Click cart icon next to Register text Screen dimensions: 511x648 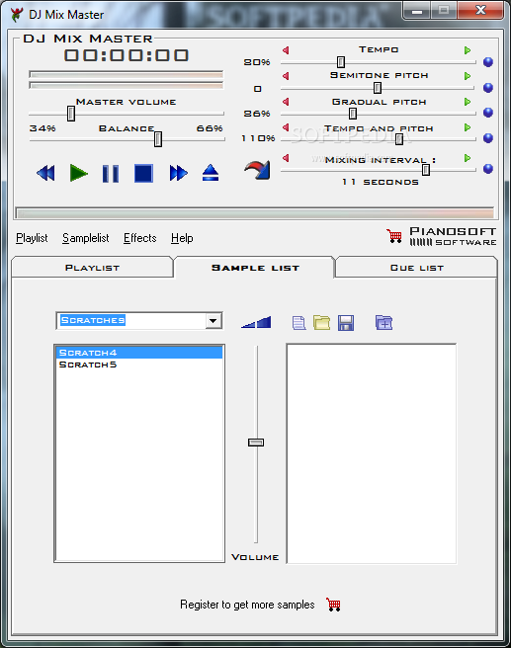(333, 605)
